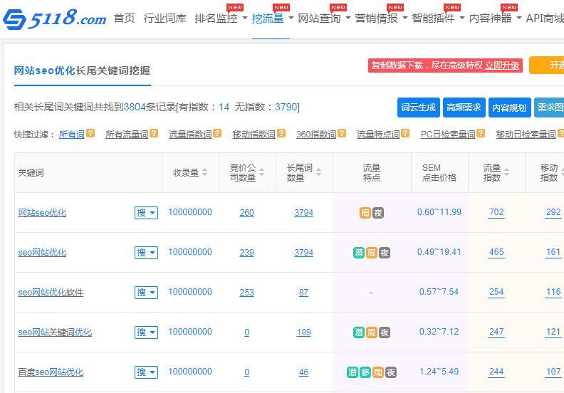The height and width of the screenshot is (393, 564).
Task: Click 内容规划 button
Action: click(x=509, y=108)
